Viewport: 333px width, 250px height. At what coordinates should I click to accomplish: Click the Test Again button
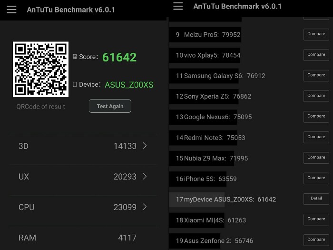[110, 106]
